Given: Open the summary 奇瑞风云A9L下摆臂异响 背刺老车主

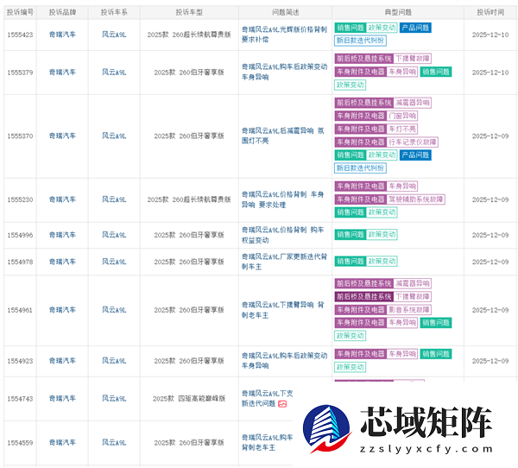Looking at the screenshot, I should pyautogui.click(x=283, y=310).
